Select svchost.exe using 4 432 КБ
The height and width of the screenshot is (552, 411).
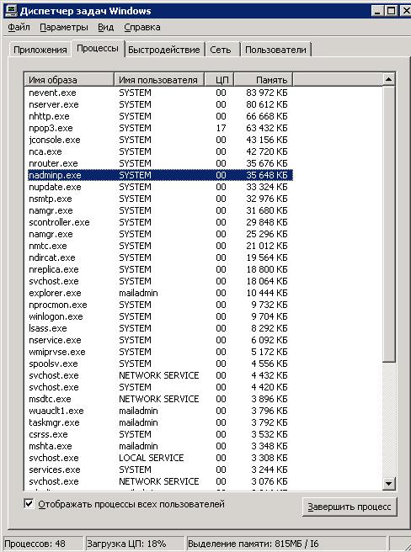(160, 375)
